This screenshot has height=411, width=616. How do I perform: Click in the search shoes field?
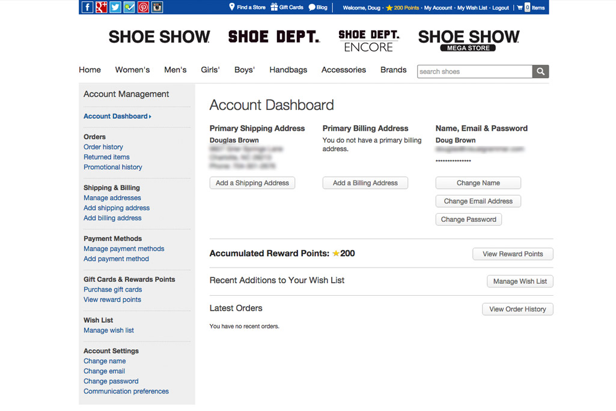(x=474, y=71)
